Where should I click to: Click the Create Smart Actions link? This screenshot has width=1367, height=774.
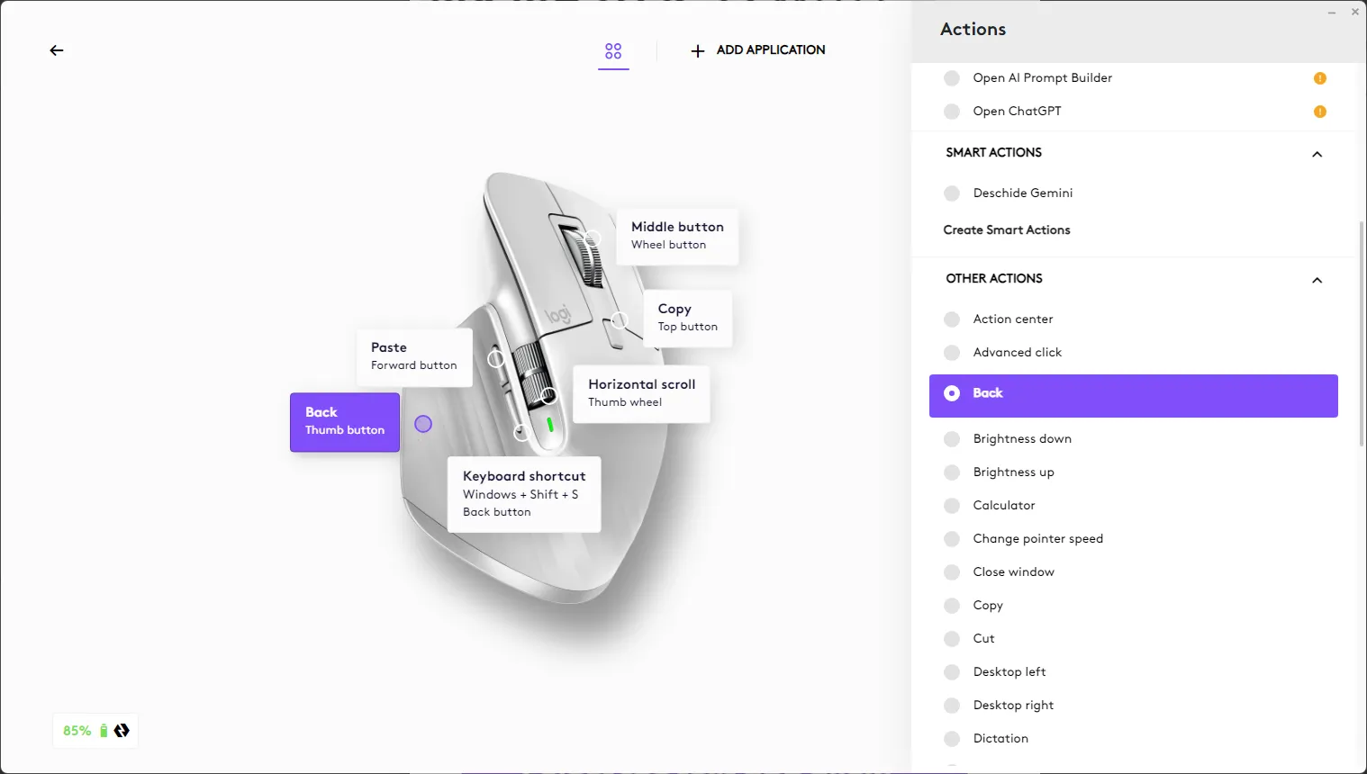1007,230
